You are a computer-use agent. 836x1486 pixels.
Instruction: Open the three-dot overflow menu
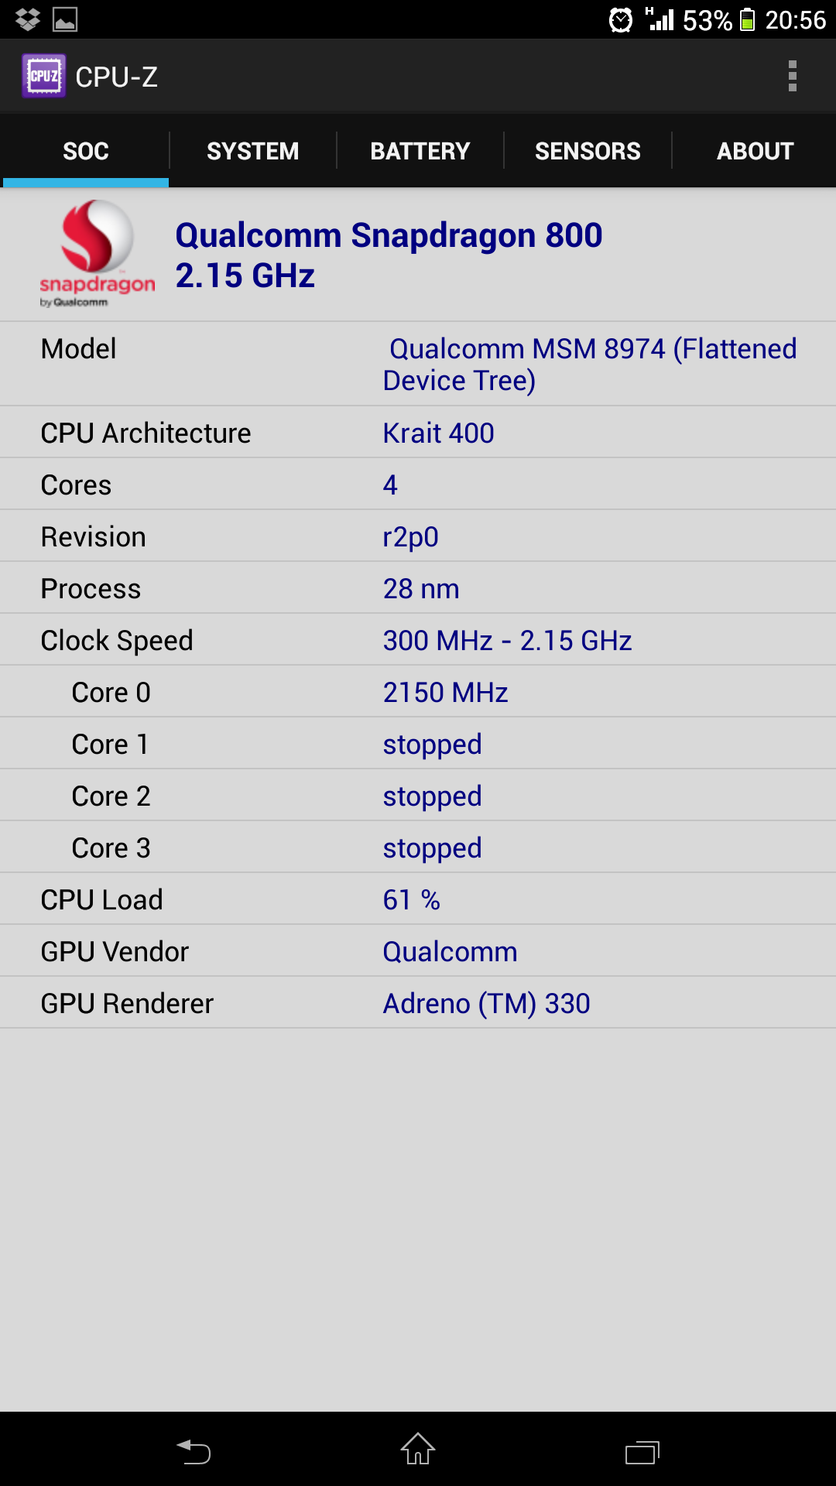click(792, 76)
